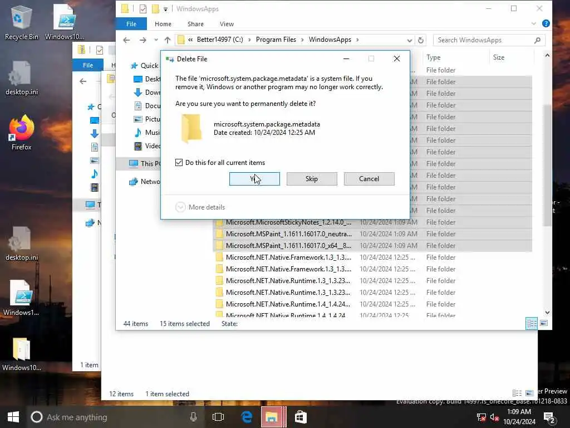Expand path chevron after Program Files
Screen dimensions: 570x428
[302, 40]
